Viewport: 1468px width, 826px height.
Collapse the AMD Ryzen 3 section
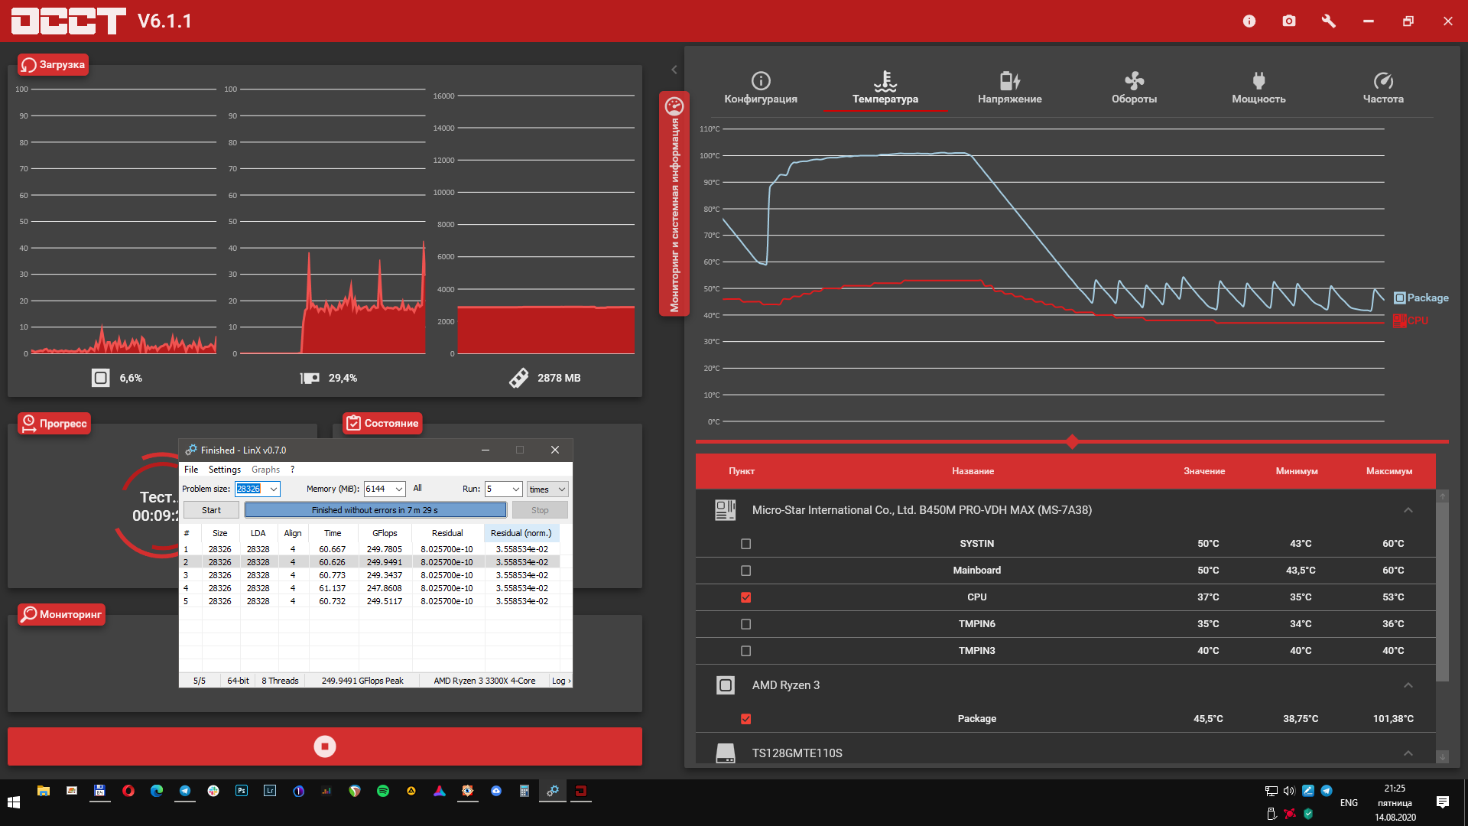[x=1408, y=685]
